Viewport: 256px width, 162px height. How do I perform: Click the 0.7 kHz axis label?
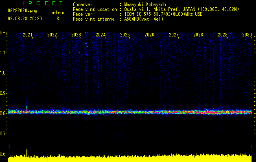3,134
